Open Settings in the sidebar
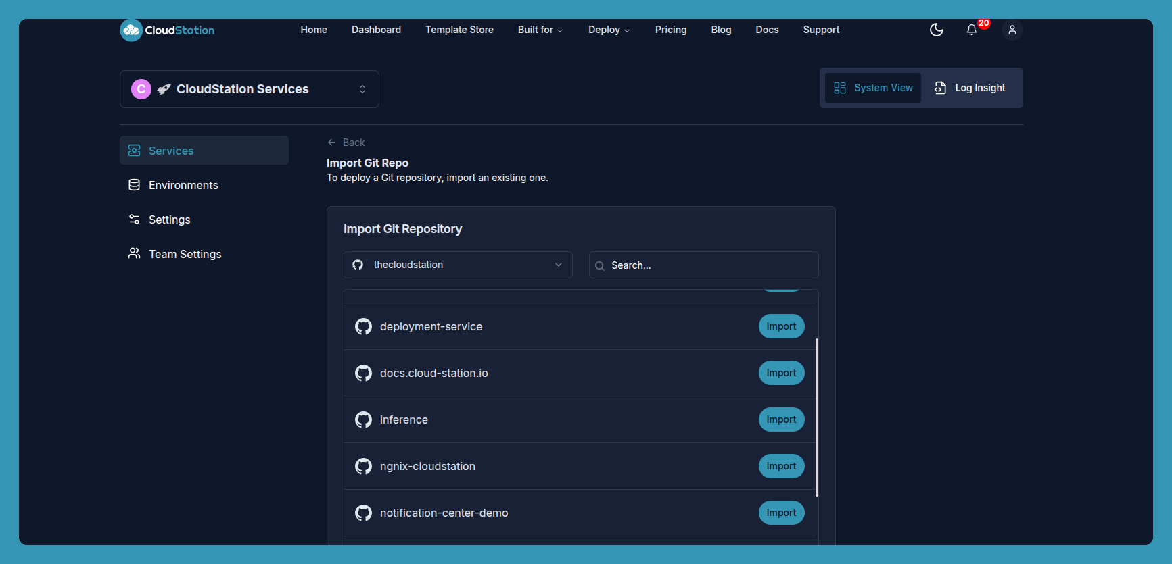The height and width of the screenshot is (564, 1172). coord(204,220)
